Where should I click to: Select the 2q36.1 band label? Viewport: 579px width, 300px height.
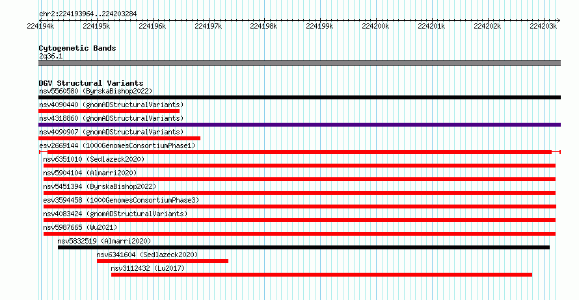tap(51, 56)
